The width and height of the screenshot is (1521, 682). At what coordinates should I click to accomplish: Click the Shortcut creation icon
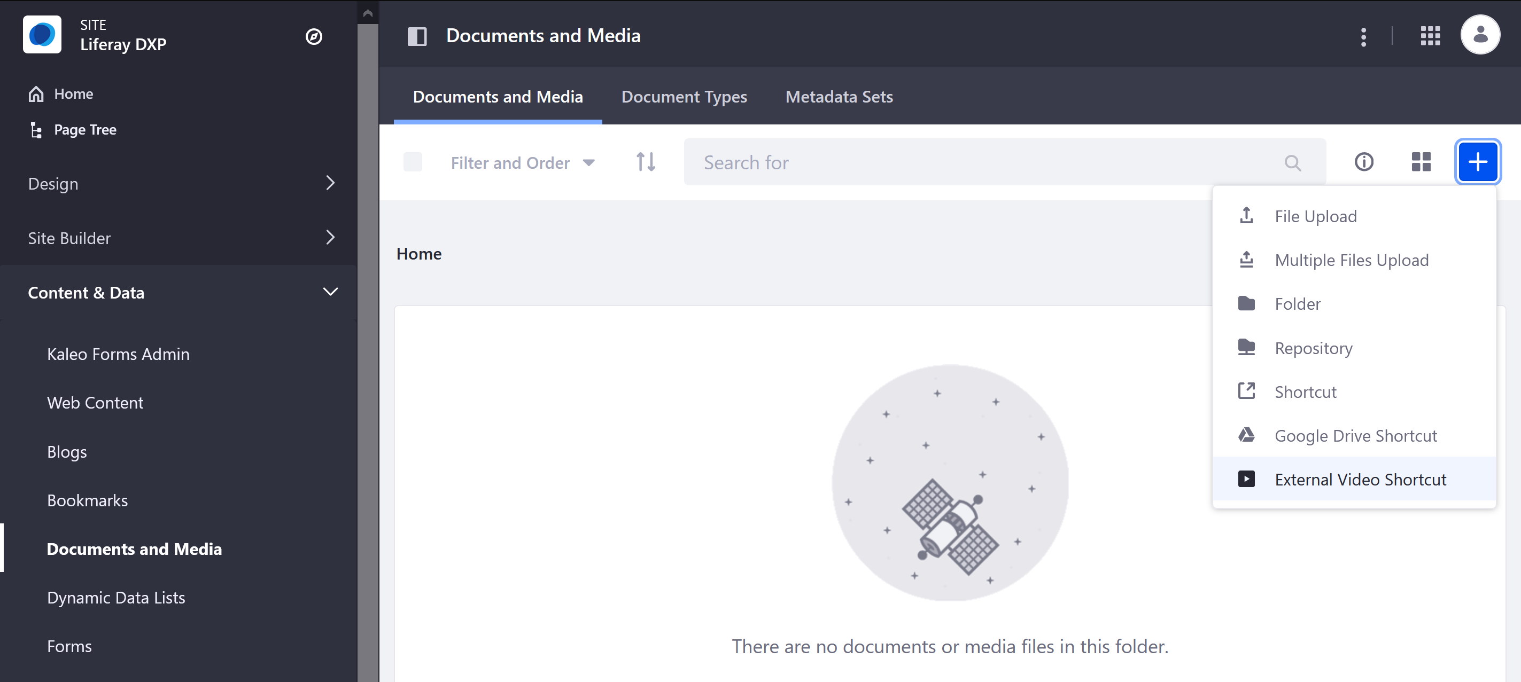click(x=1247, y=391)
